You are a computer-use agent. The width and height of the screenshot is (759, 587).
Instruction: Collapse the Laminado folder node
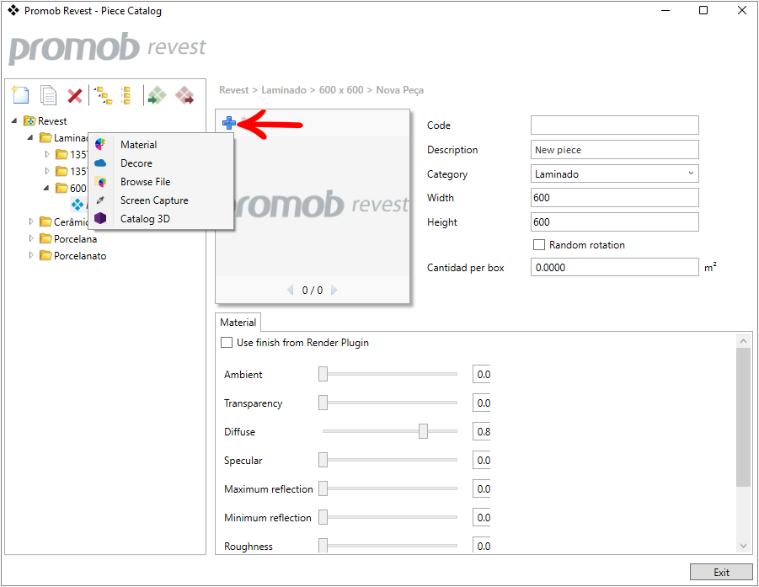pos(30,137)
